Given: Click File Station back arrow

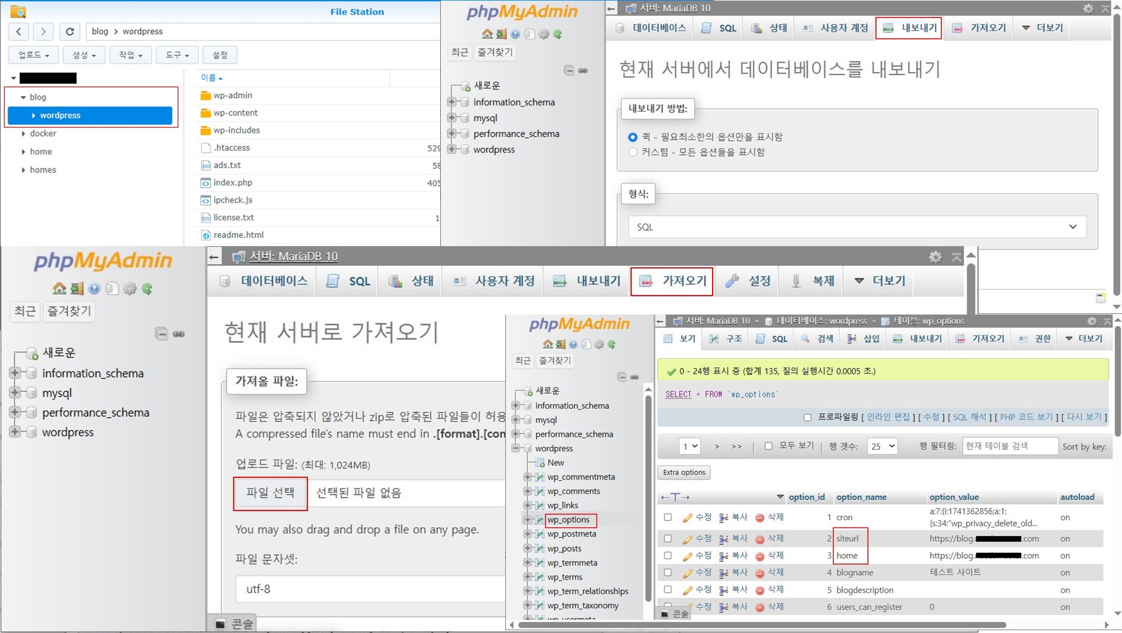Looking at the screenshot, I should (19, 31).
